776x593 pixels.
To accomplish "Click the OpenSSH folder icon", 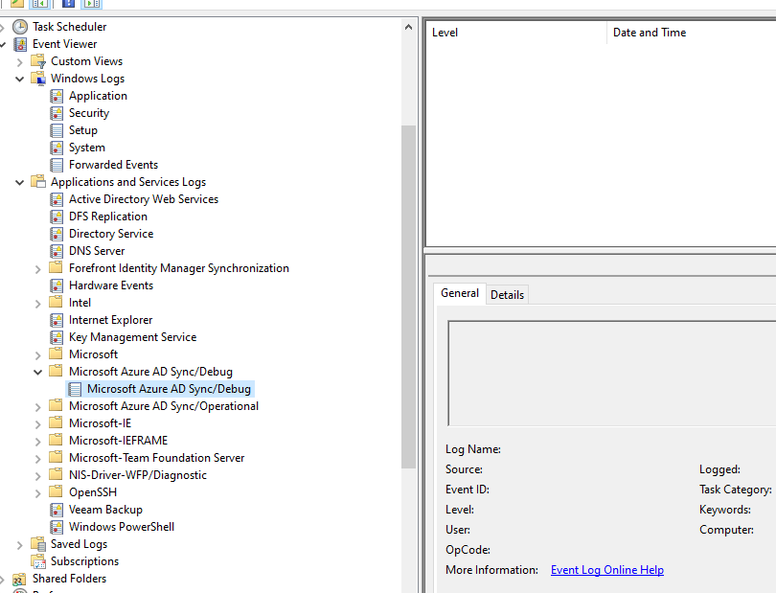I will 56,492.
